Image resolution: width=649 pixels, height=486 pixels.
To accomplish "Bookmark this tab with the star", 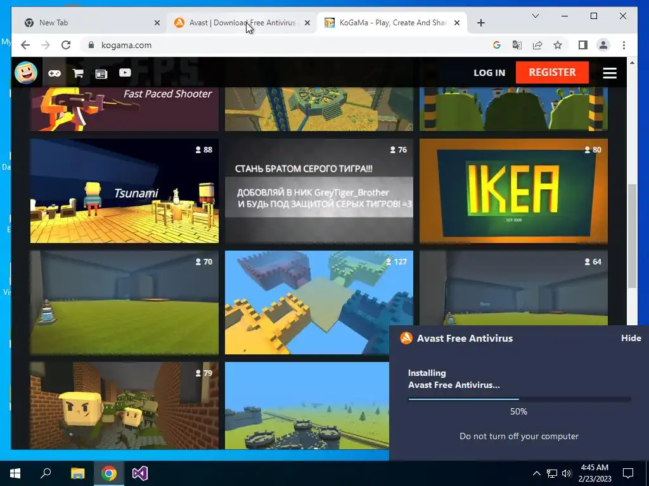I will [558, 45].
